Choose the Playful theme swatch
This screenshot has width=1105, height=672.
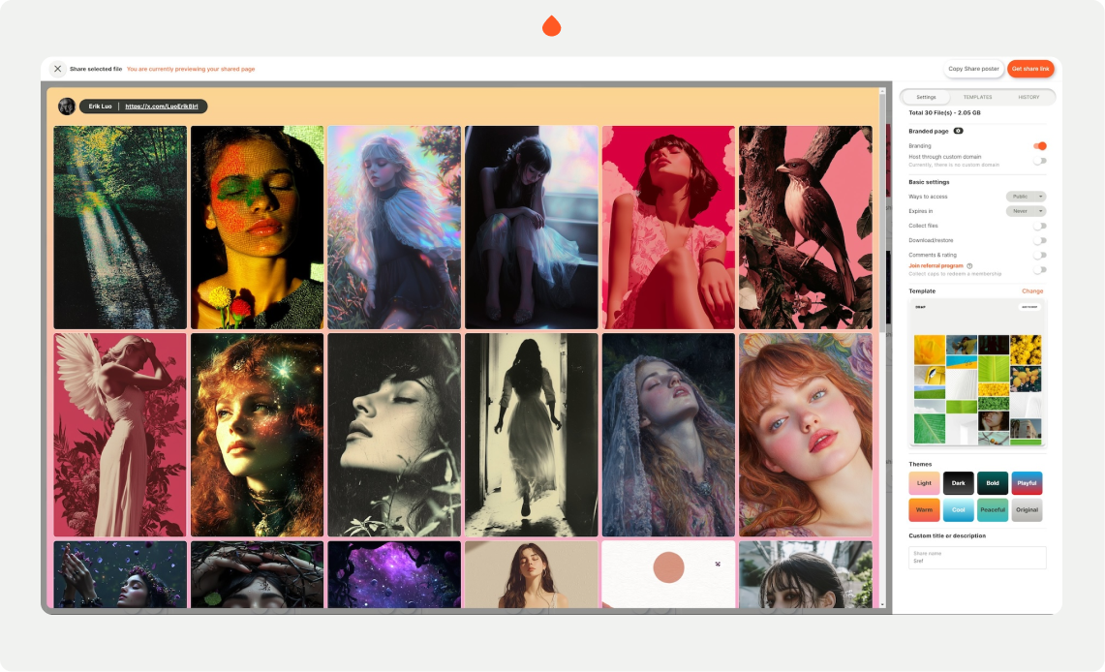pos(1027,483)
